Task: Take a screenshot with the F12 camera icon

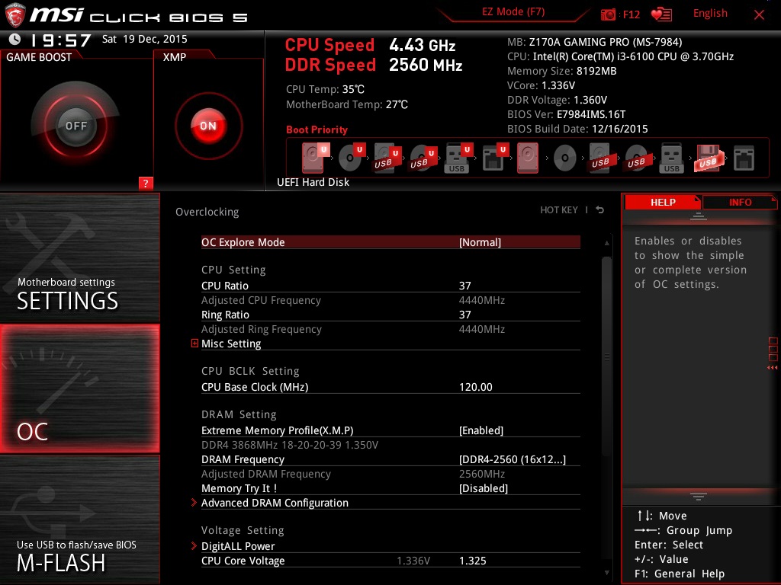Action: coord(608,14)
